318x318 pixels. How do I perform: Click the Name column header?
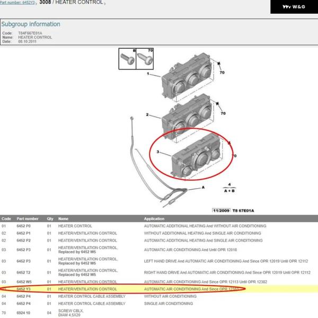pos(63,219)
